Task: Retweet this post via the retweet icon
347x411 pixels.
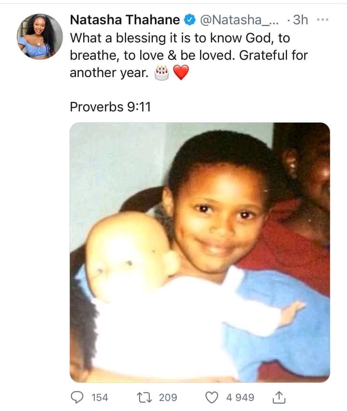Action: (x=145, y=398)
